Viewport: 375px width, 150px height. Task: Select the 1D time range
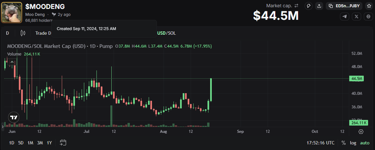point(12,143)
